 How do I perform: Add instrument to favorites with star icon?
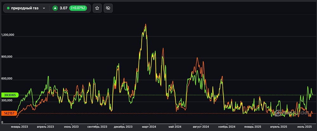point(97,8)
